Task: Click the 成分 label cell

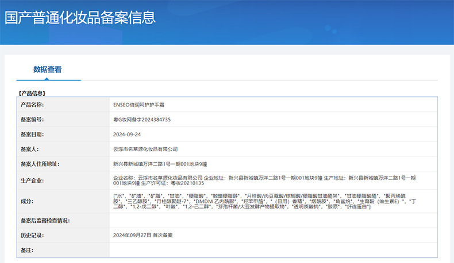Action: coord(63,201)
